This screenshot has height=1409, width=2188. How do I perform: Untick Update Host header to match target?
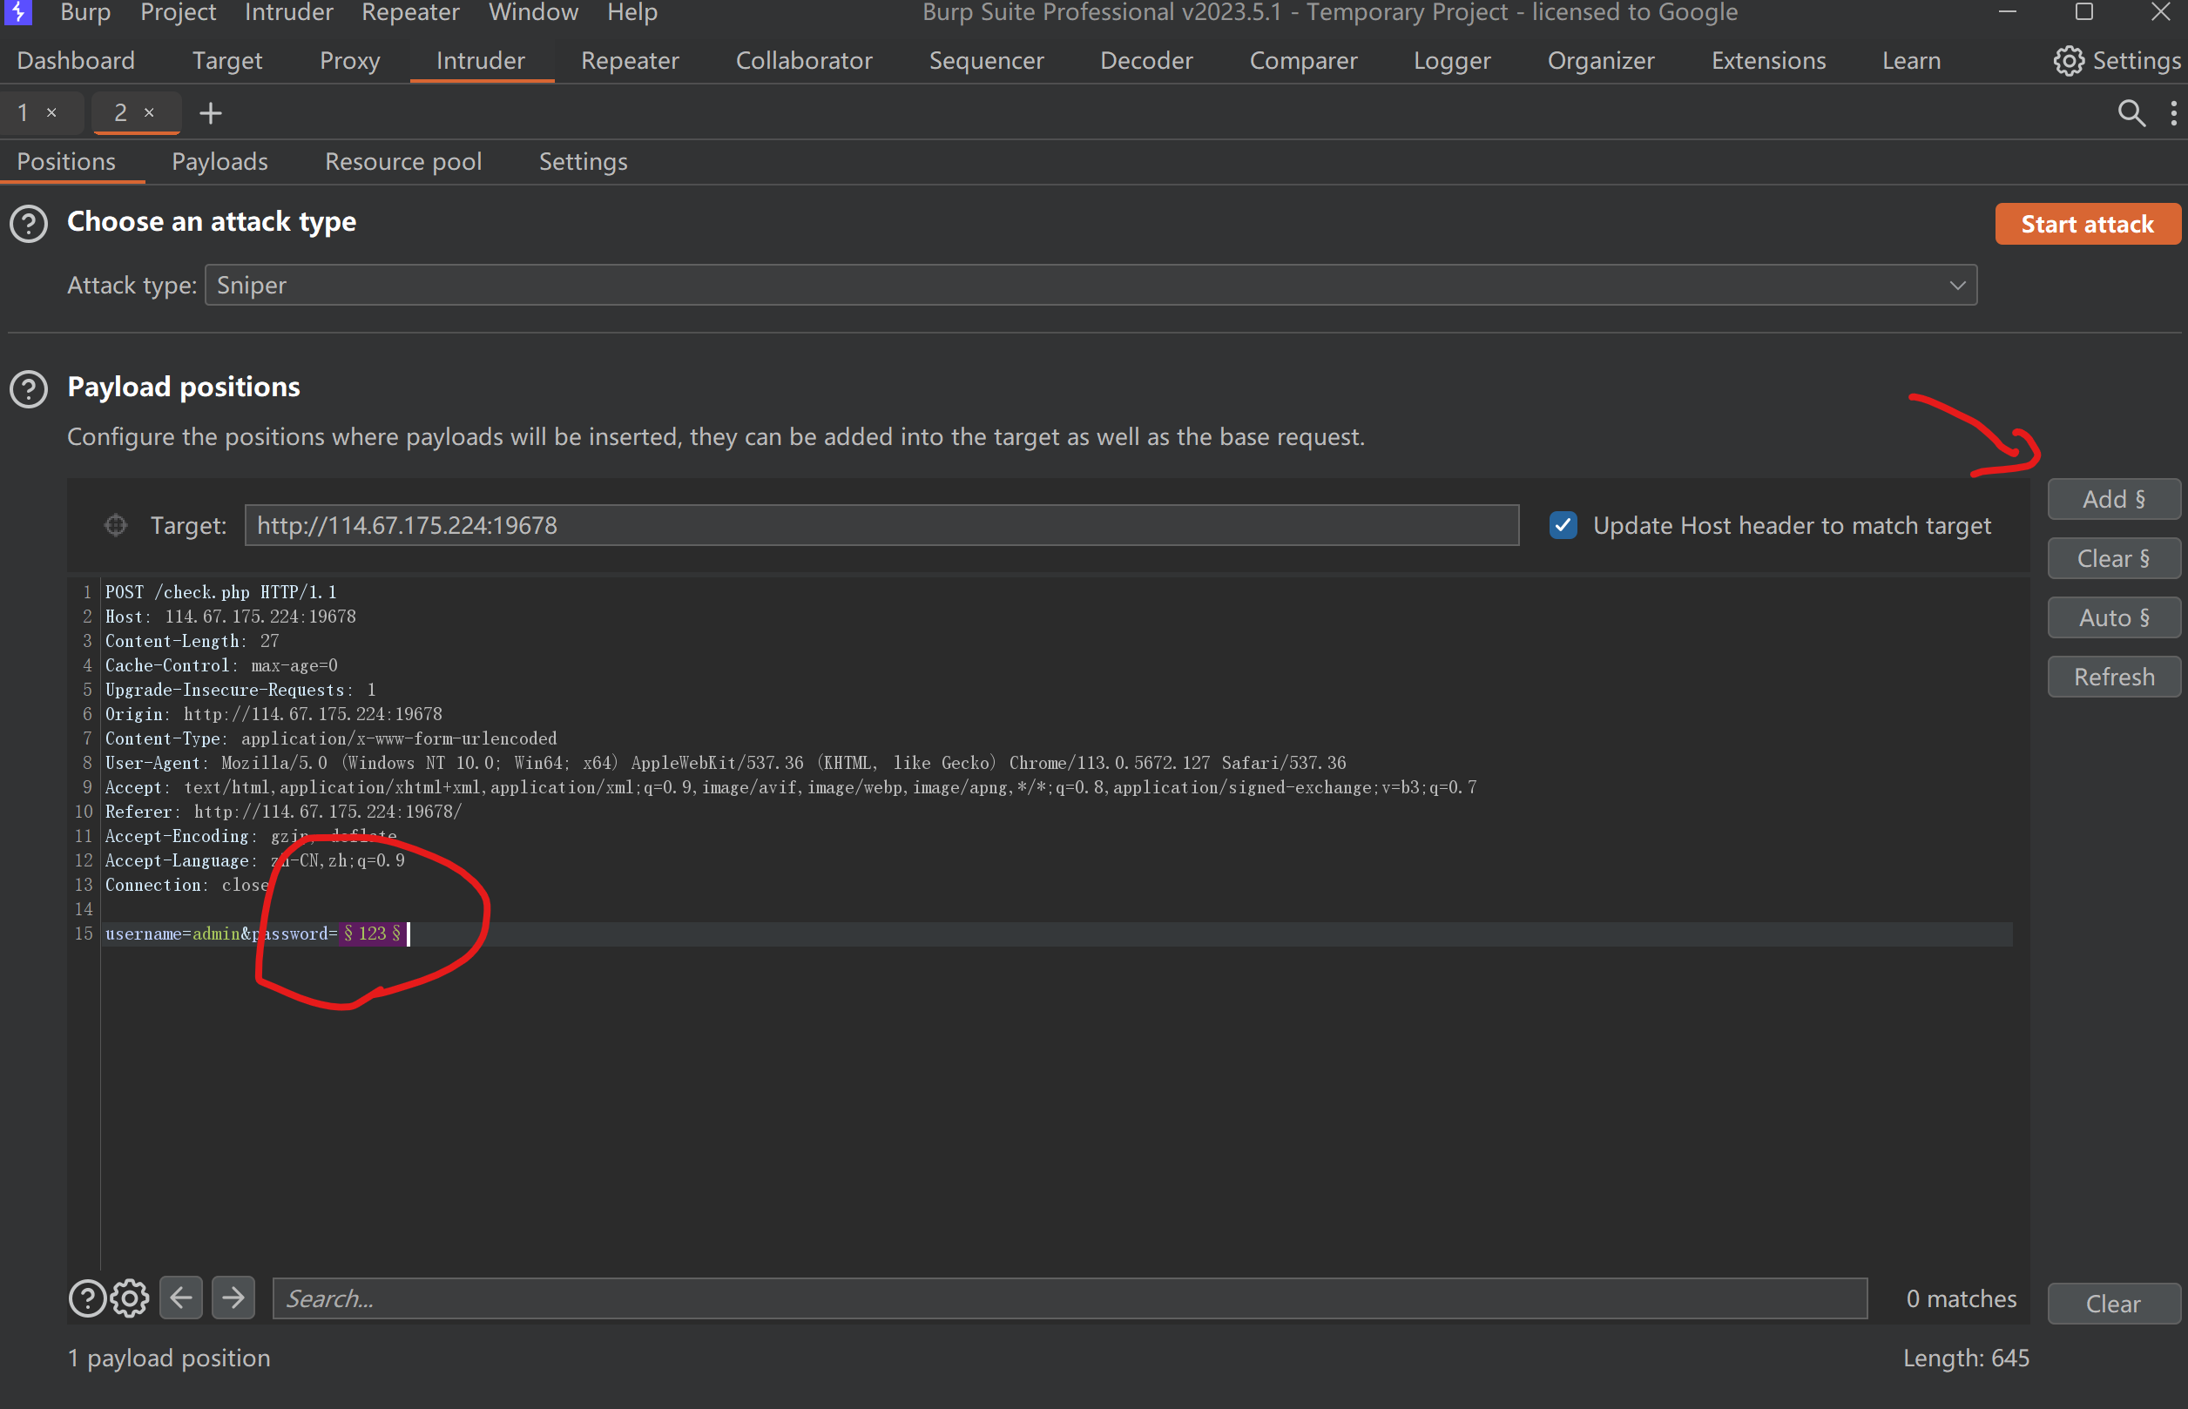pyautogui.click(x=1563, y=525)
